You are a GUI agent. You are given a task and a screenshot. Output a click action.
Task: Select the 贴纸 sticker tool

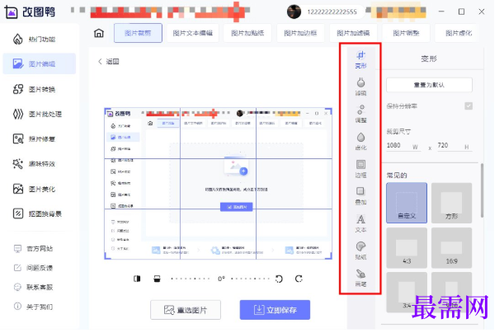[x=360, y=251]
